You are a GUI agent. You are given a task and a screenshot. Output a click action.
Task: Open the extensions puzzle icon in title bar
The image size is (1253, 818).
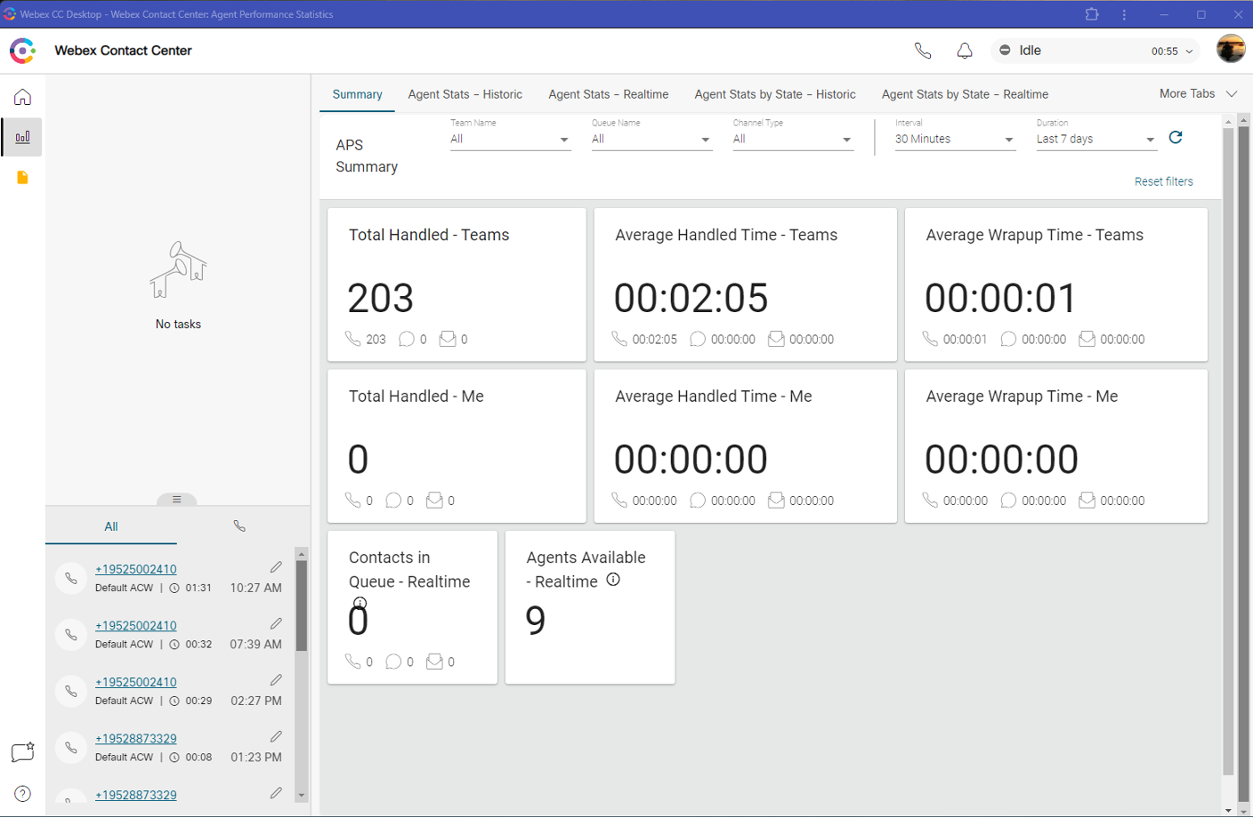coord(1092,14)
